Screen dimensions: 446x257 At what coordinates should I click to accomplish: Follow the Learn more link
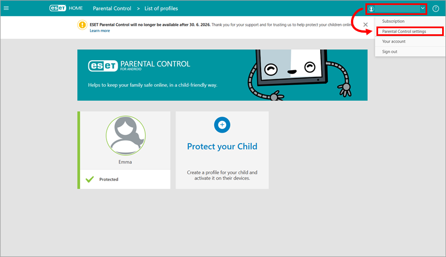click(x=100, y=31)
